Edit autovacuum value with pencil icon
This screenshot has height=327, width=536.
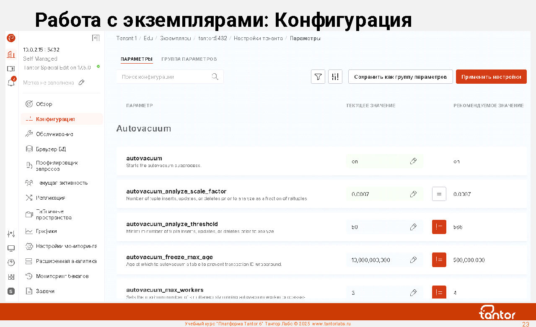click(413, 161)
